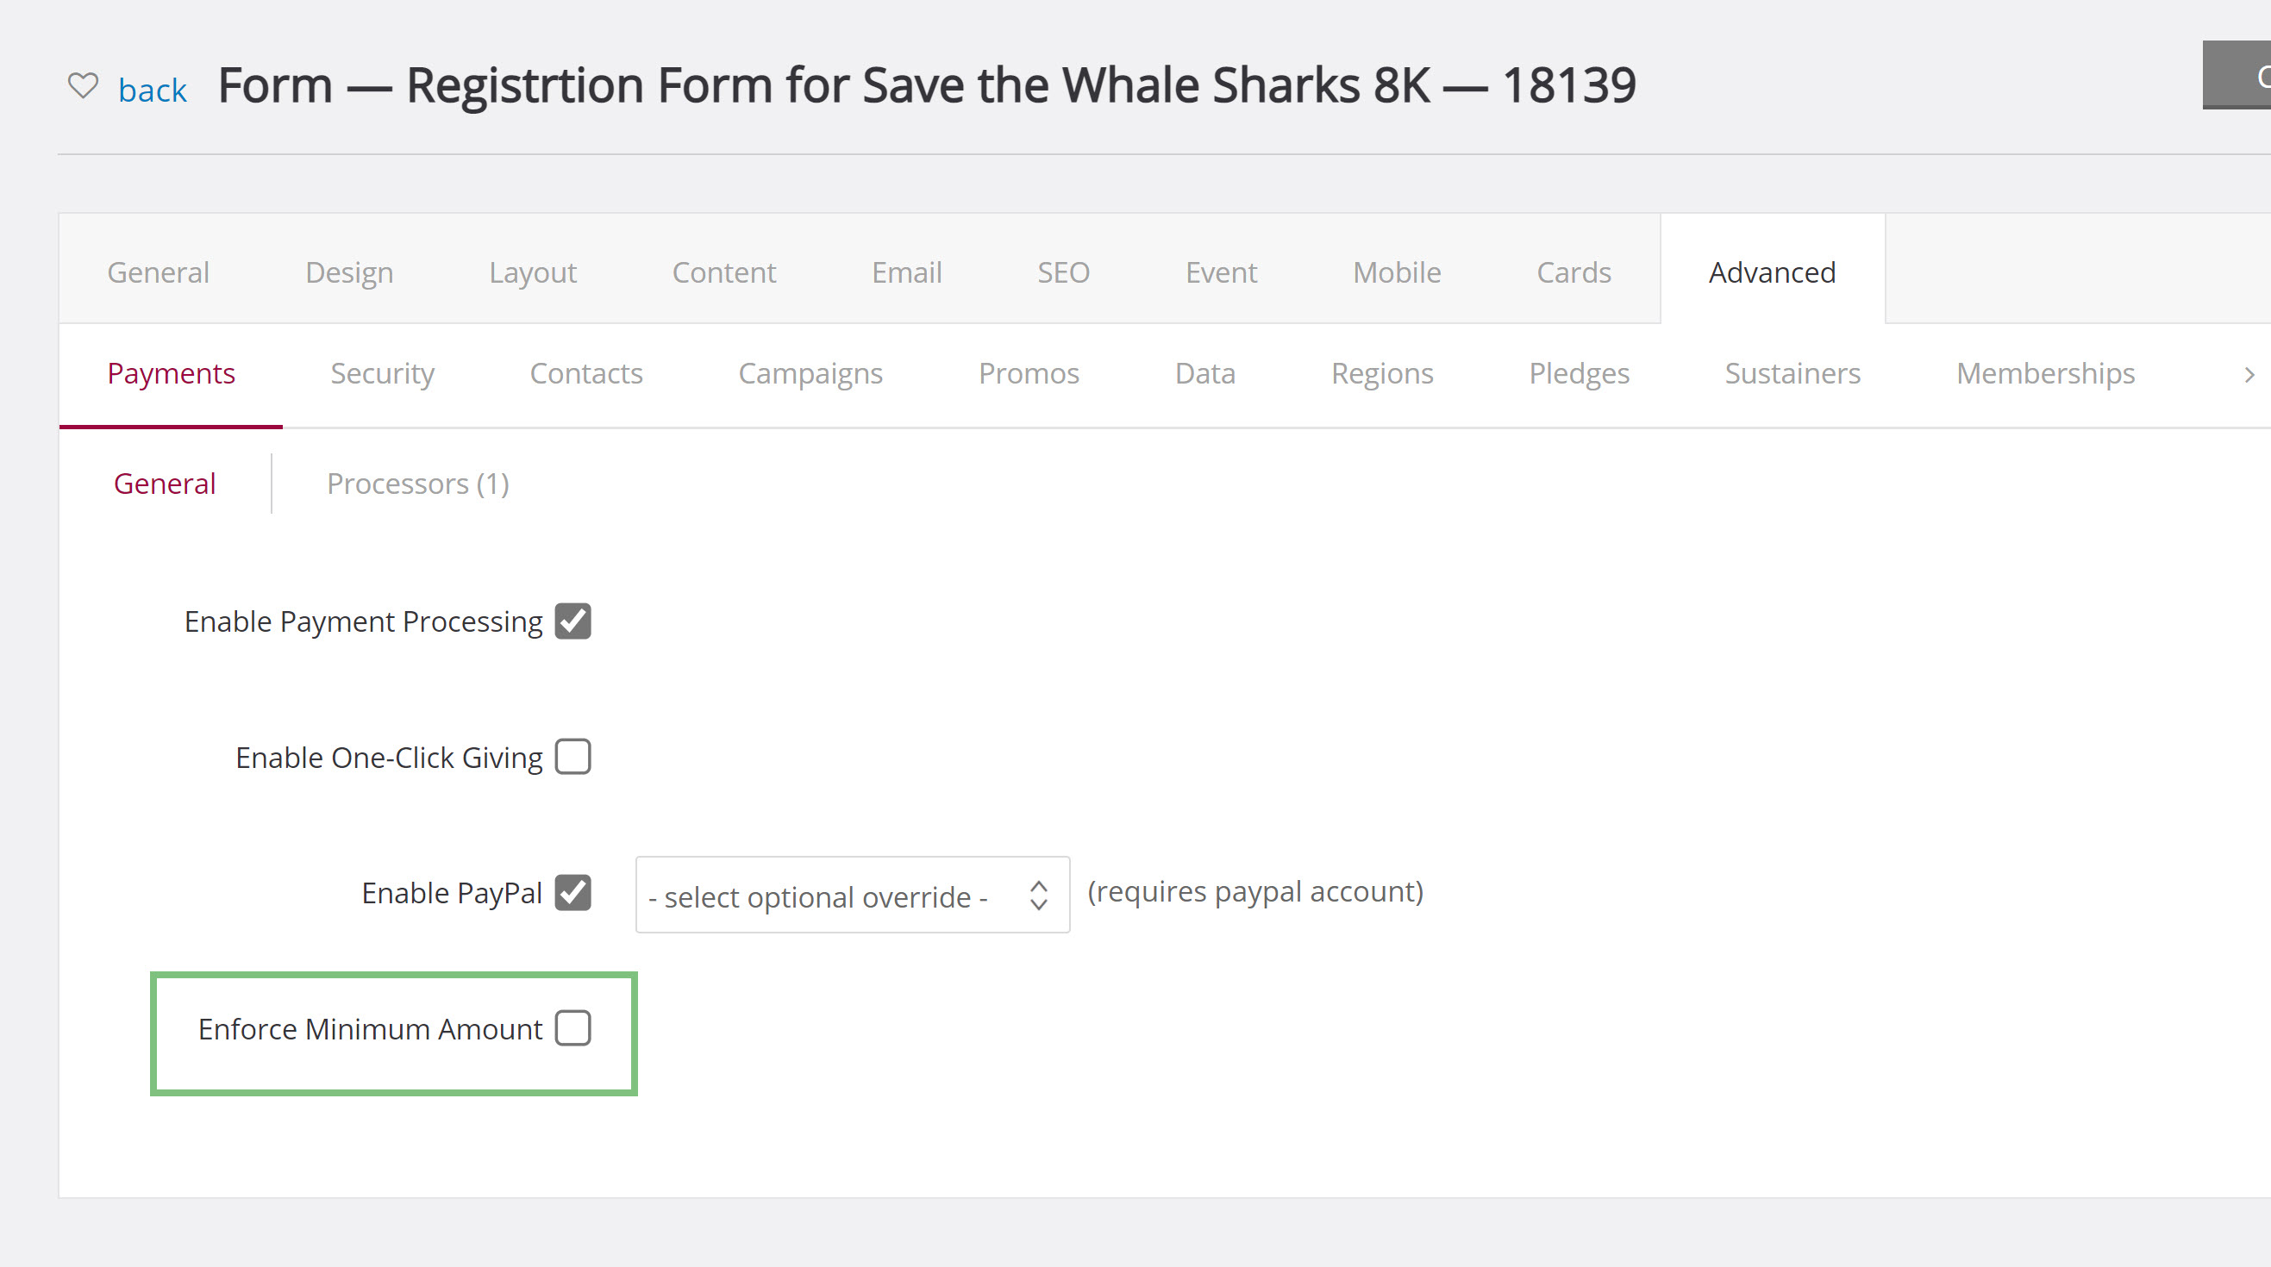The image size is (2271, 1267).
Task: Switch to the Data sub-tab
Action: click(x=1205, y=373)
